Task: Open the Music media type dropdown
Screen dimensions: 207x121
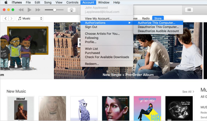Action: click(30, 18)
